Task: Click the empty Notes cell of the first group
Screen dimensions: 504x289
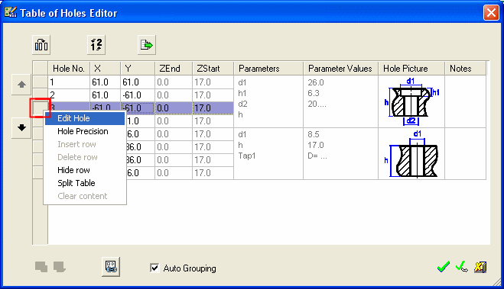Action: [x=466, y=101]
